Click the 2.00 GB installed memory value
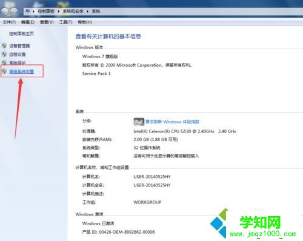Viewport: 303px width, 241px height. (x=156, y=139)
